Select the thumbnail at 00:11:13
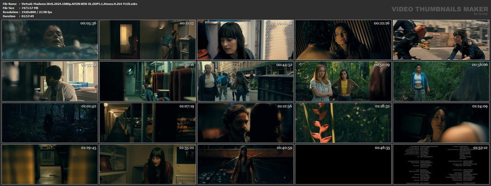 (x=148, y=40)
